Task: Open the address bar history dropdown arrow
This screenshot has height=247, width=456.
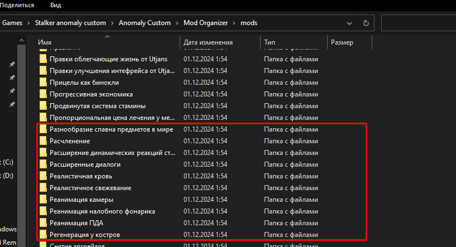Action: pos(350,23)
